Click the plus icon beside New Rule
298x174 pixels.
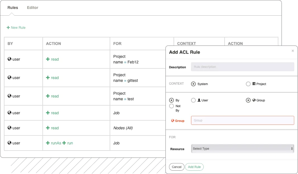(x=8, y=28)
